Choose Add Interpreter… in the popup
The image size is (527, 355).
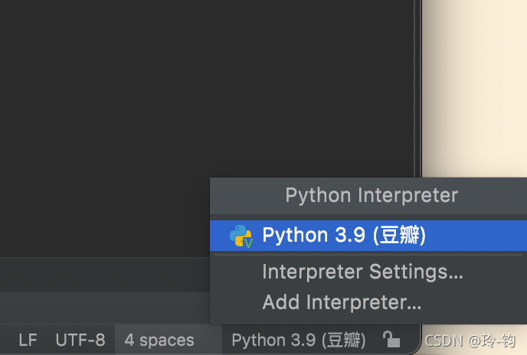pos(342,302)
